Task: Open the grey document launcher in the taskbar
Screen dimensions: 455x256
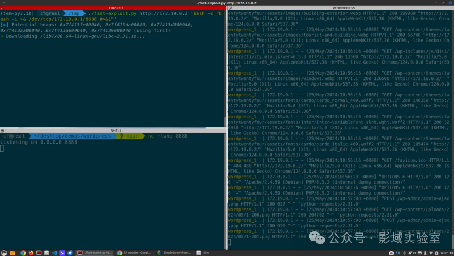Action: pos(47,253)
